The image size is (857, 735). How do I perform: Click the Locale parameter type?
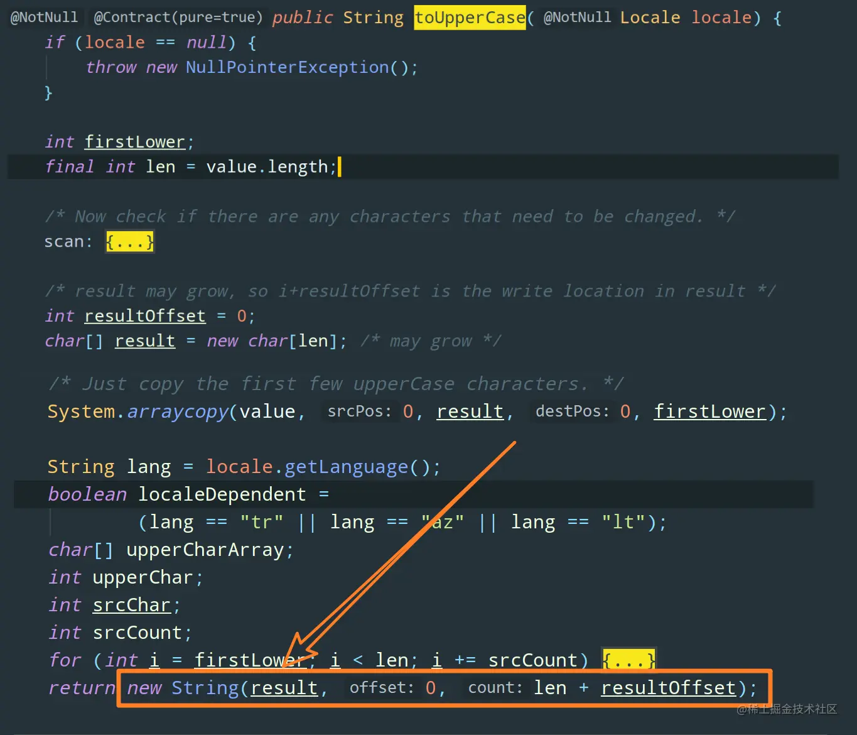click(x=650, y=18)
